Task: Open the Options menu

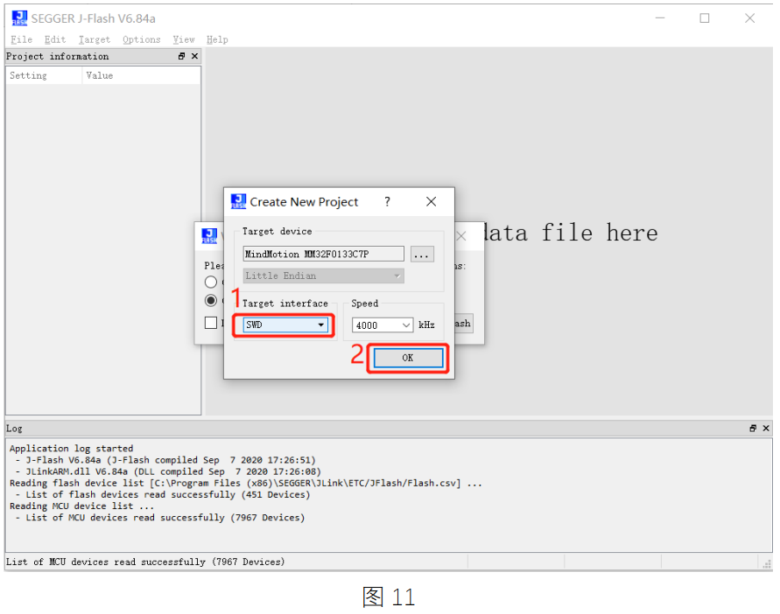Action: pyautogui.click(x=141, y=39)
